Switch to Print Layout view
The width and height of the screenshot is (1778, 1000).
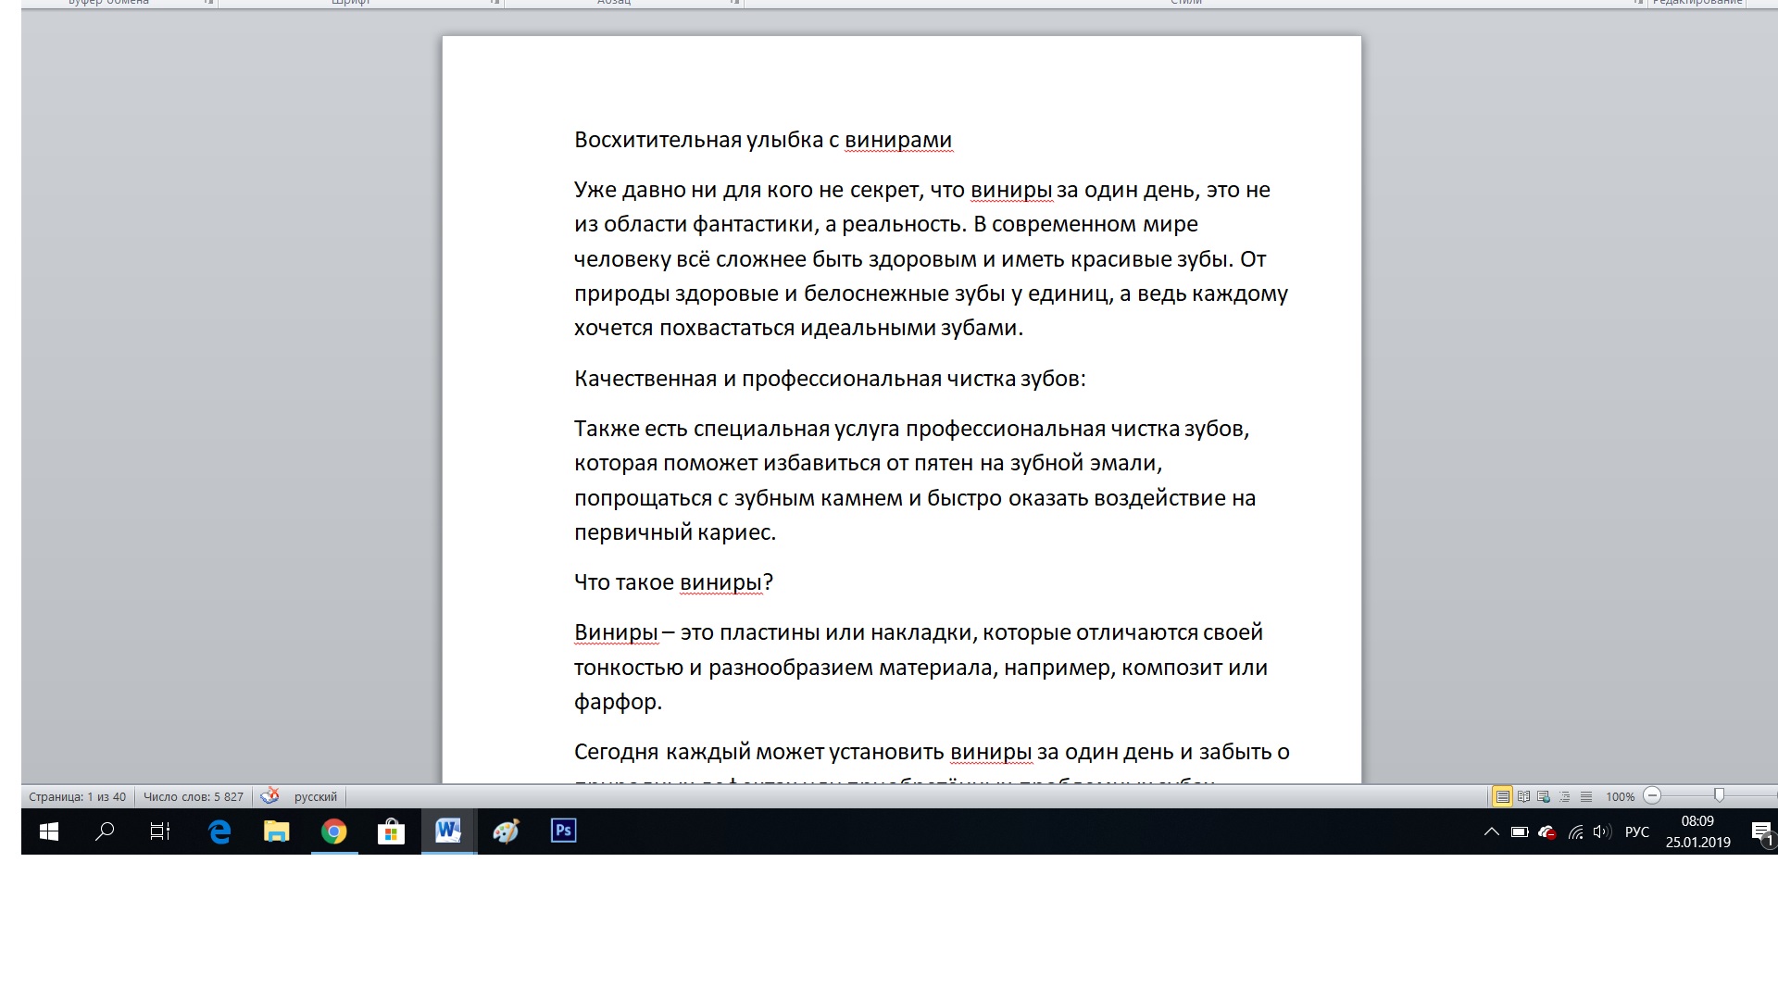[x=1502, y=796]
